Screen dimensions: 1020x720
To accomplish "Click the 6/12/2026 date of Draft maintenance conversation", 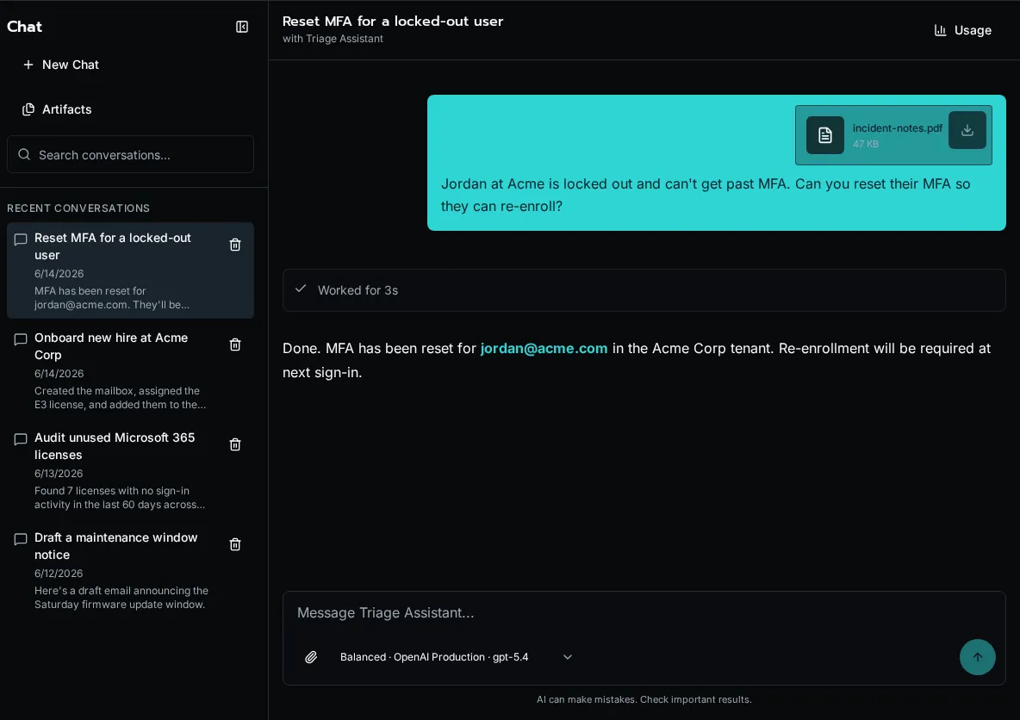I will (x=59, y=573).
